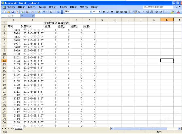
Task: Decrease decimal places
Action: click(152, 12)
